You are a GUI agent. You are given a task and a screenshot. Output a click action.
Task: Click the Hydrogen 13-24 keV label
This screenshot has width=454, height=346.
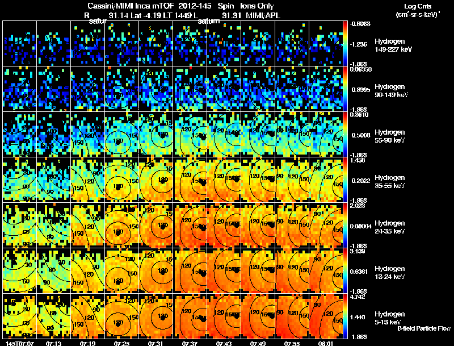pos(390,273)
